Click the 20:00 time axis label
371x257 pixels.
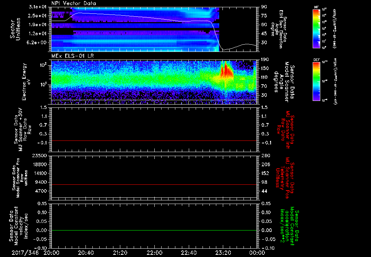click(51, 253)
